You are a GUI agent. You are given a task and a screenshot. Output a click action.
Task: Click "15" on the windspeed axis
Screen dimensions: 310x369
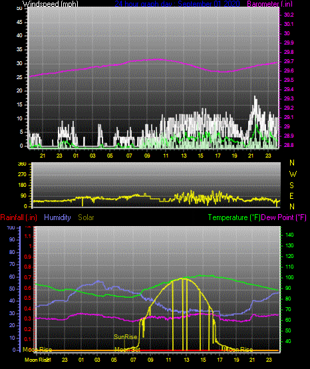coord(19,105)
